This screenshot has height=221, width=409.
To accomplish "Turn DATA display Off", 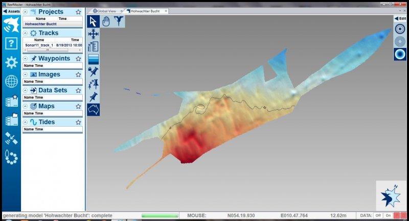I will (x=378, y=215).
